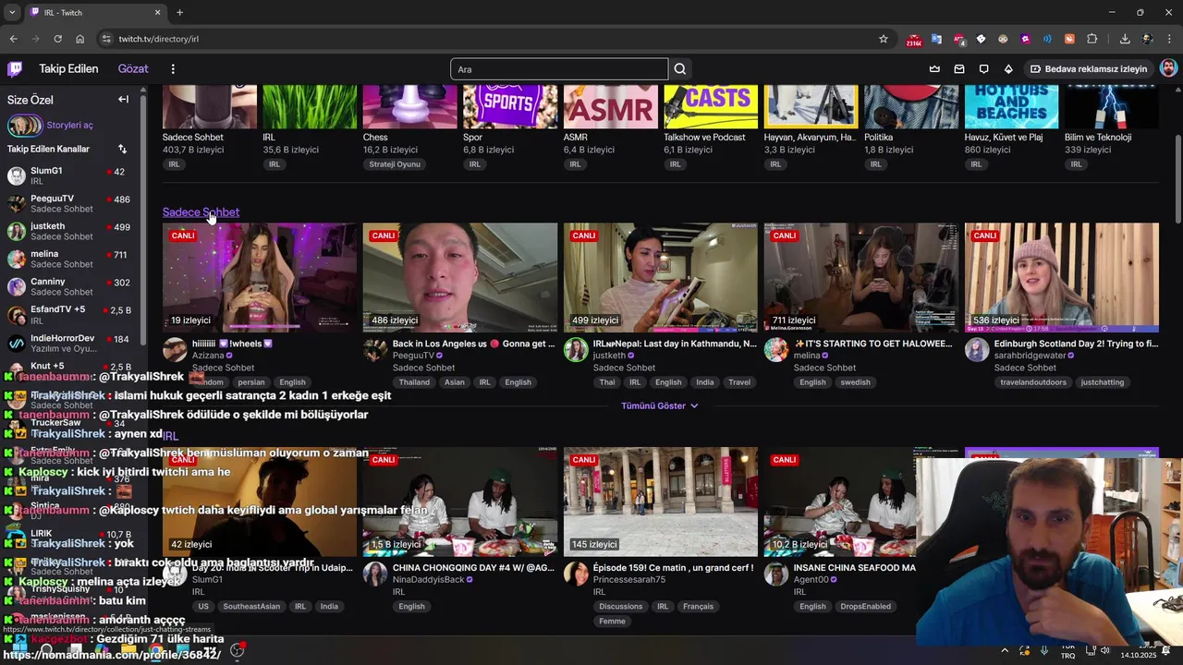Switch to Takip Edilen tab
This screenshot has width=1183, height=665.
[x=68, y=69]
